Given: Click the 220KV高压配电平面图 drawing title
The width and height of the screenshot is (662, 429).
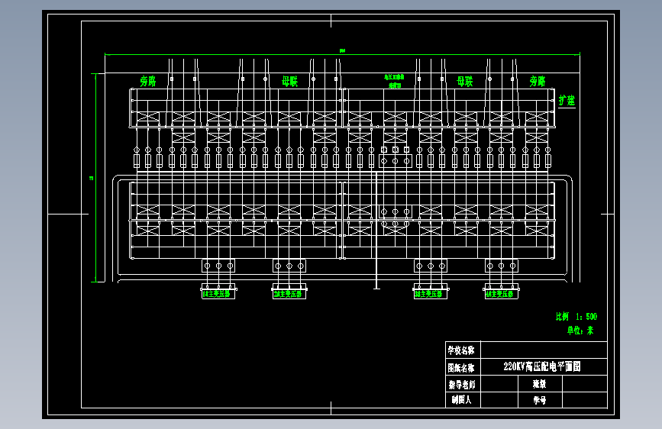Looking at the screenshot, I should pos(542,366).
